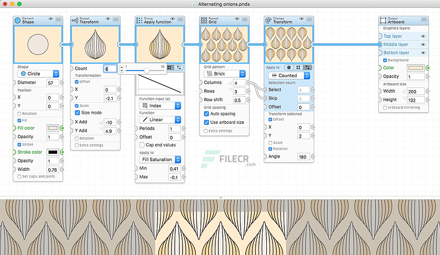This screenshot has width=440, height=255.
Task: Click the Count slider handle
Action: 146,70
